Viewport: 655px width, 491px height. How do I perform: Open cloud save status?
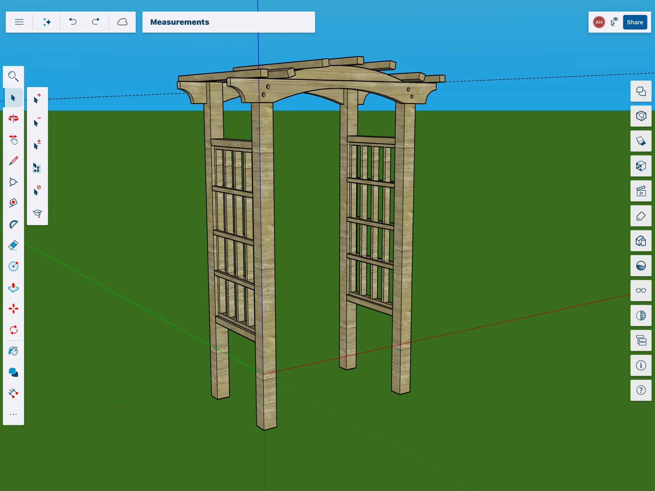click(122, 22)
